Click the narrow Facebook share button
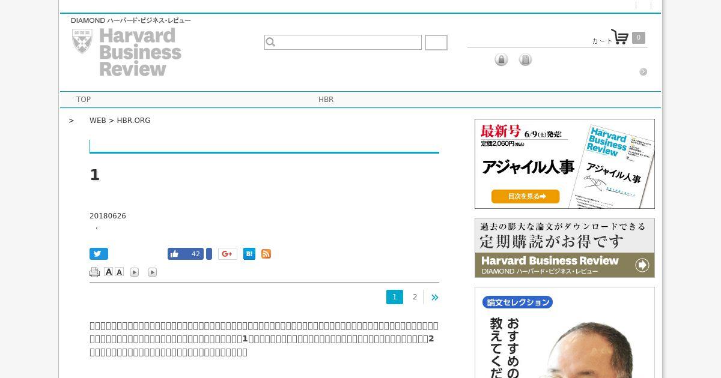 [209, 254]
